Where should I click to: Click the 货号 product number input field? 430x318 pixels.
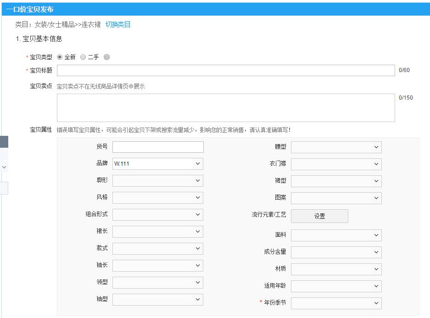[157, 147]
